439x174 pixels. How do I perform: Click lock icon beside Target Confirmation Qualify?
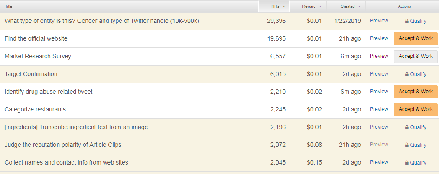pyautogui.click(x=407, y=74)
